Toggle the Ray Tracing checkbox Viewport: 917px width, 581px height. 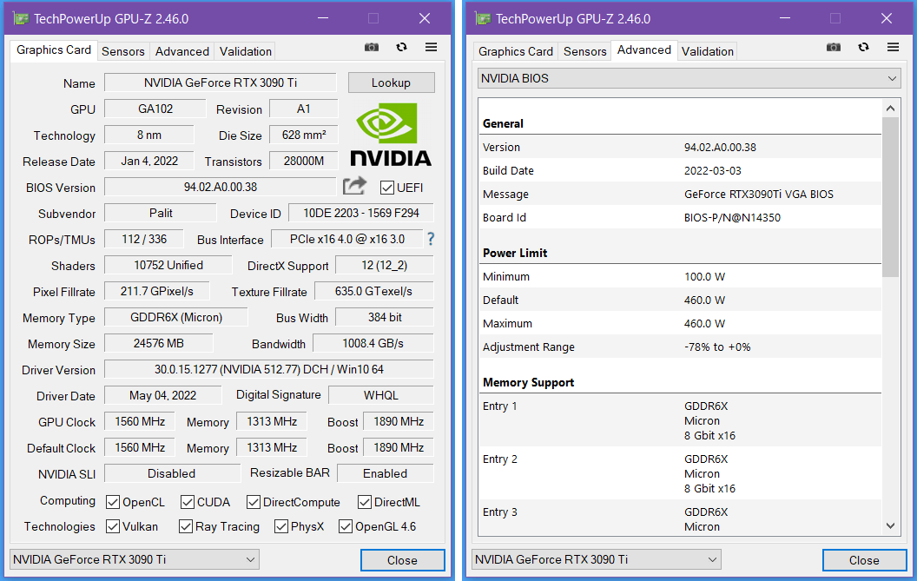tap(186, 526)
